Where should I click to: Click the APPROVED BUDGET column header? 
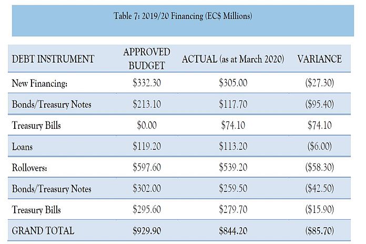[x=147, y=58]
